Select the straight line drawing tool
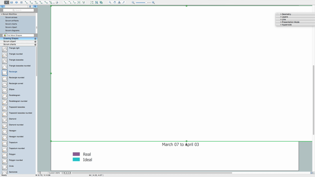The width and height of the screenshot is (315, 177). [65, 2]
